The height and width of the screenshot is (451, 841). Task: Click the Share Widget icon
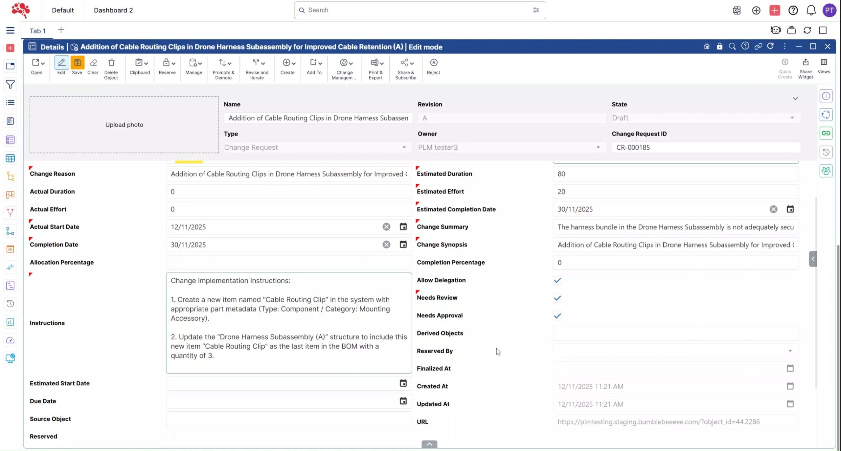point(806,62)
